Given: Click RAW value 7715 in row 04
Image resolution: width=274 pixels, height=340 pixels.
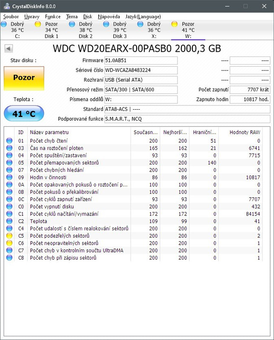Looking at the screenshot, I should pos(254,156).
